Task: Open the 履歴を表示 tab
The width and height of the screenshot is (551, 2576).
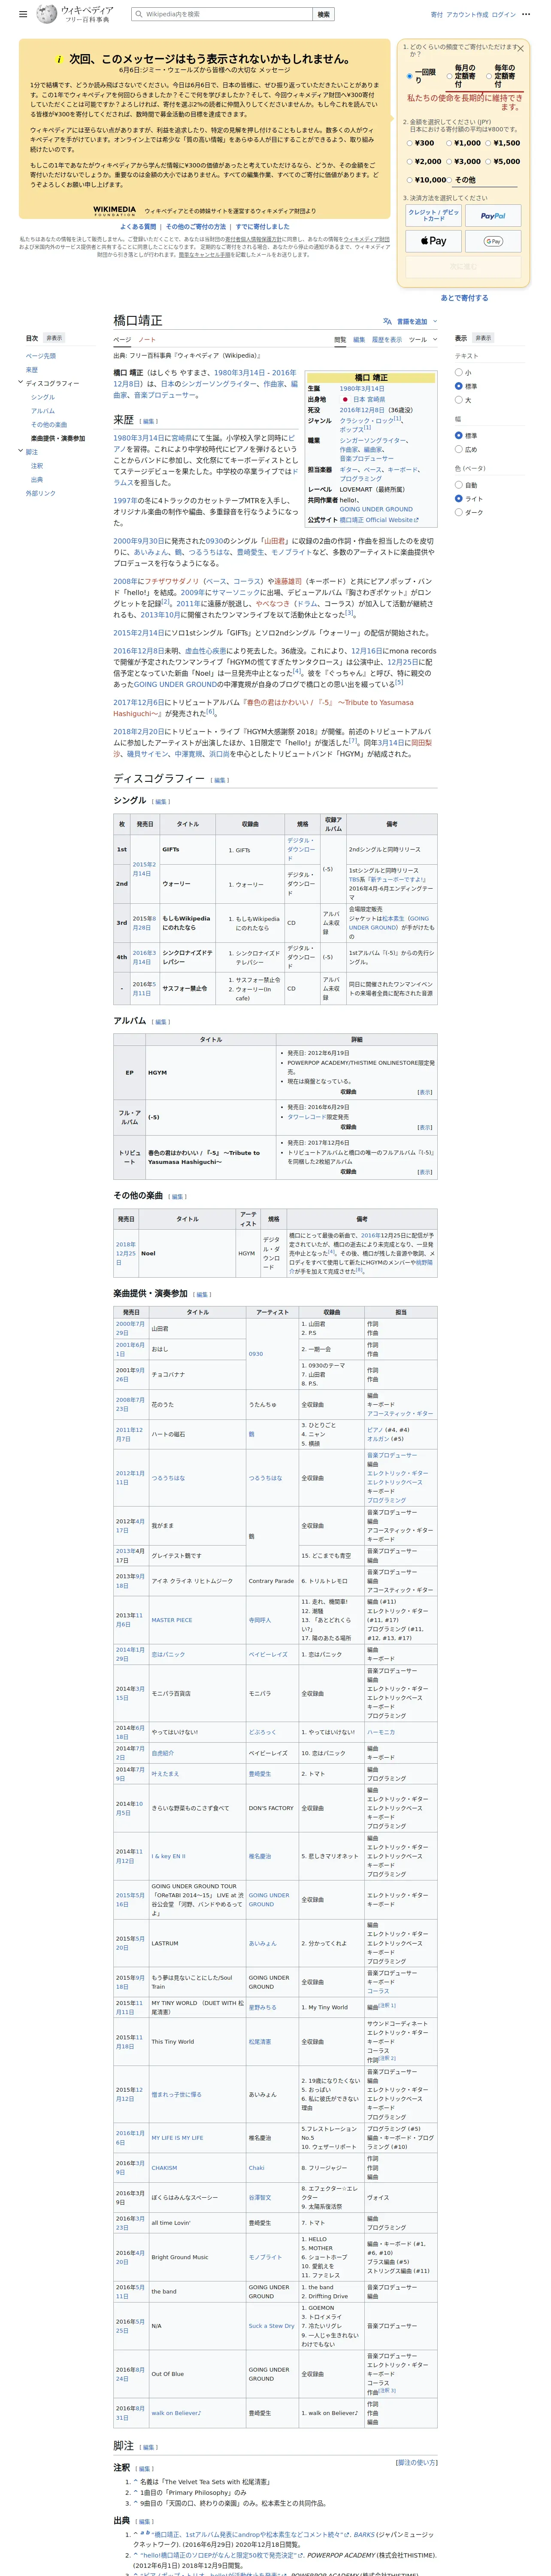Action: [x=387, y=340]
